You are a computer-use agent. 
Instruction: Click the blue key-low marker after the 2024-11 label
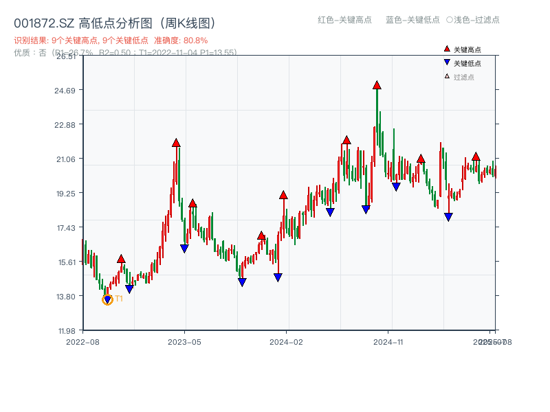coord(447,217)
